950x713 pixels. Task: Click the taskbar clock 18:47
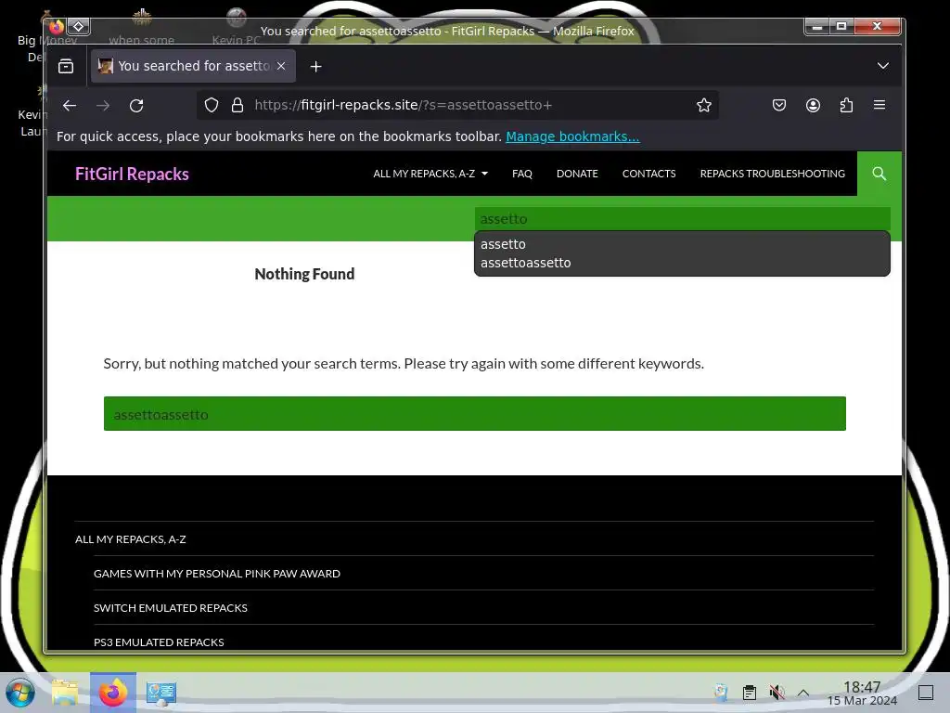(x=862, y=693)
